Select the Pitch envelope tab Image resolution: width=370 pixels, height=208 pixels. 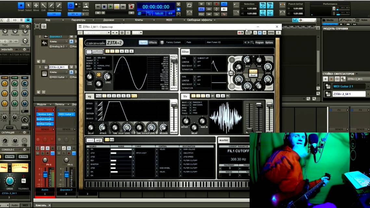(x=98, y=96)
